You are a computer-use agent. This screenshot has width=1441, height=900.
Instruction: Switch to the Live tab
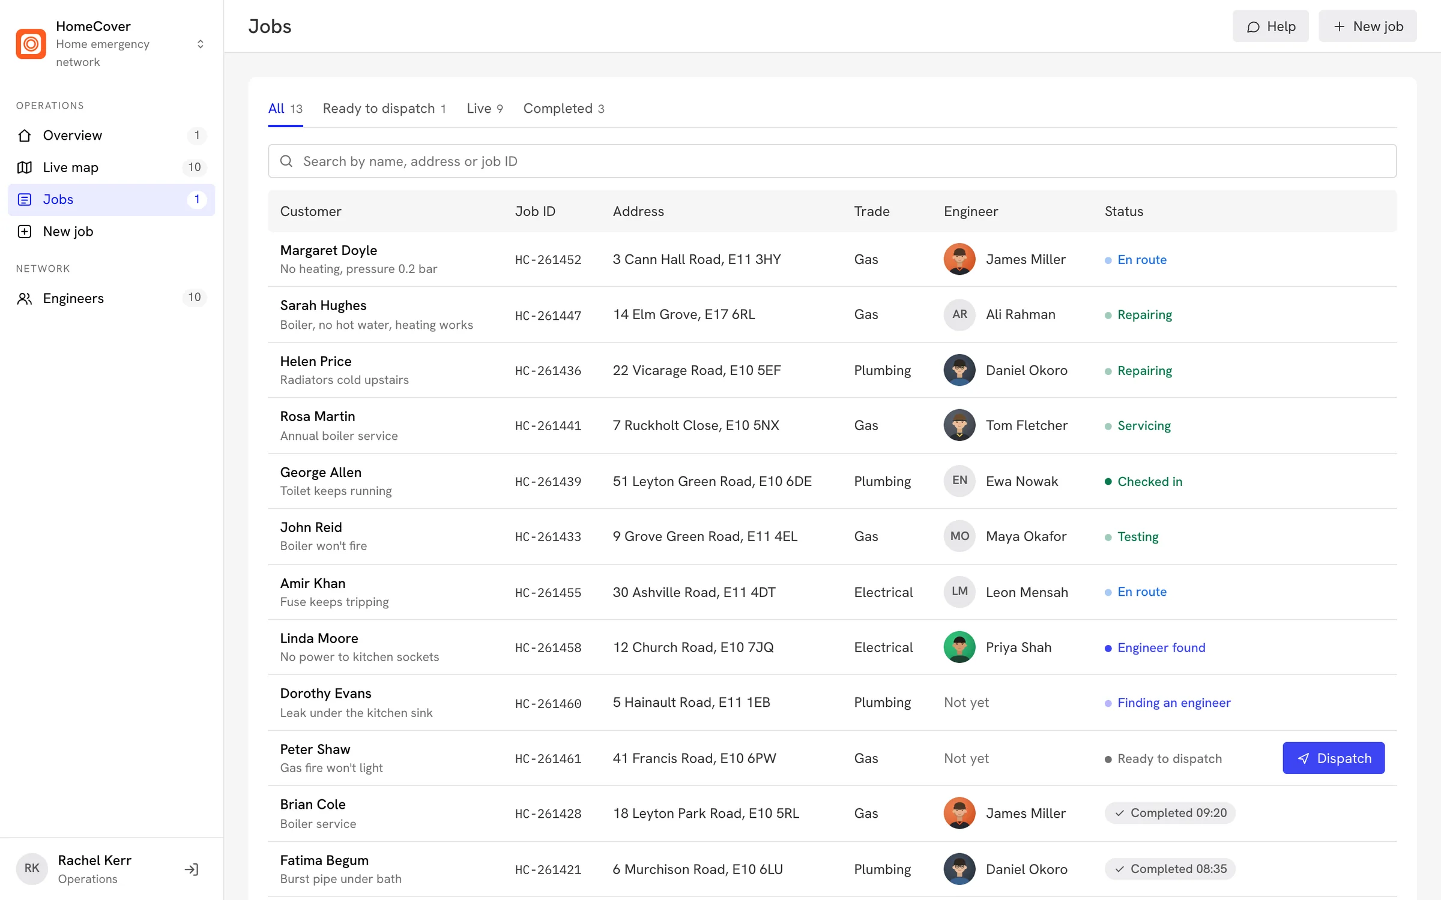pos(485,109)
